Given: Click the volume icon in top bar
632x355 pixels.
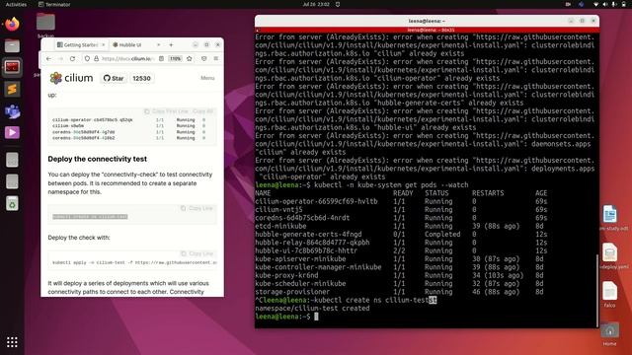Looking at the screenshot, I should click(x=604, y=4).
